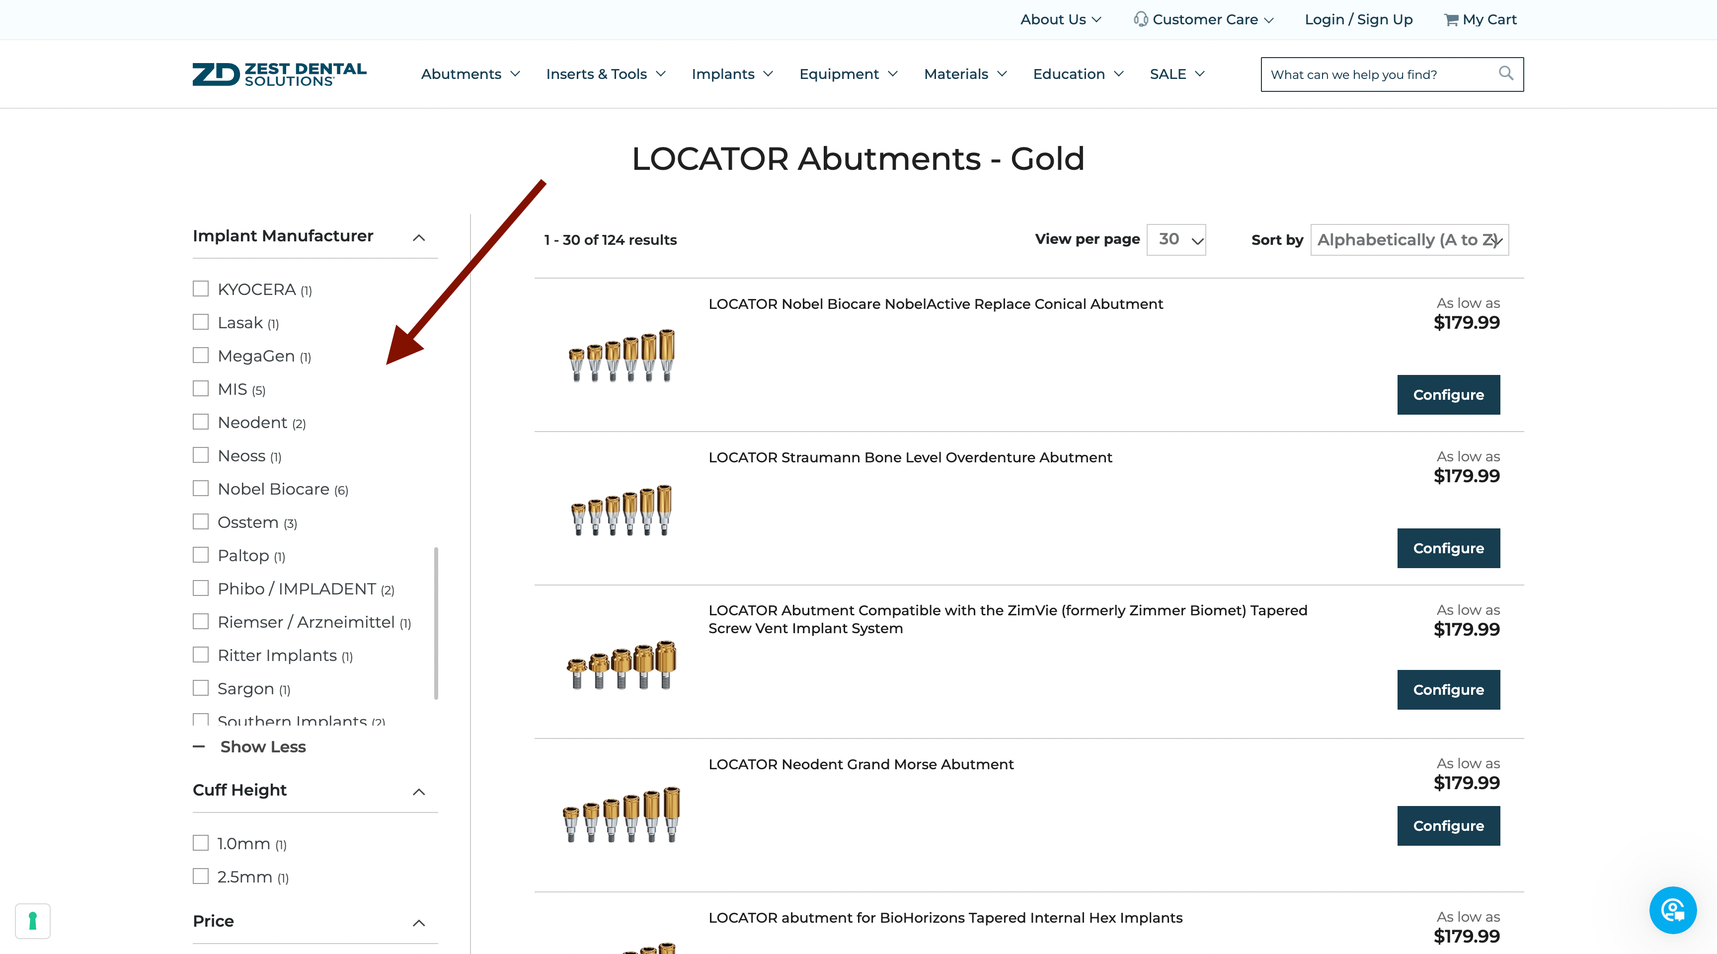
Task: Check the Nobel Biocare filter
Action: click(201, 488)
